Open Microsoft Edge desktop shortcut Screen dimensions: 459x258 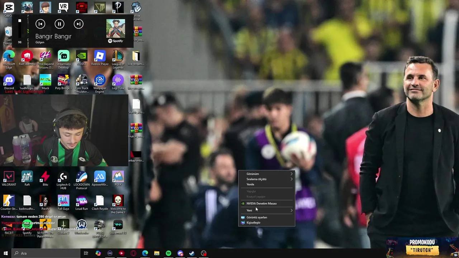point(9,59)
